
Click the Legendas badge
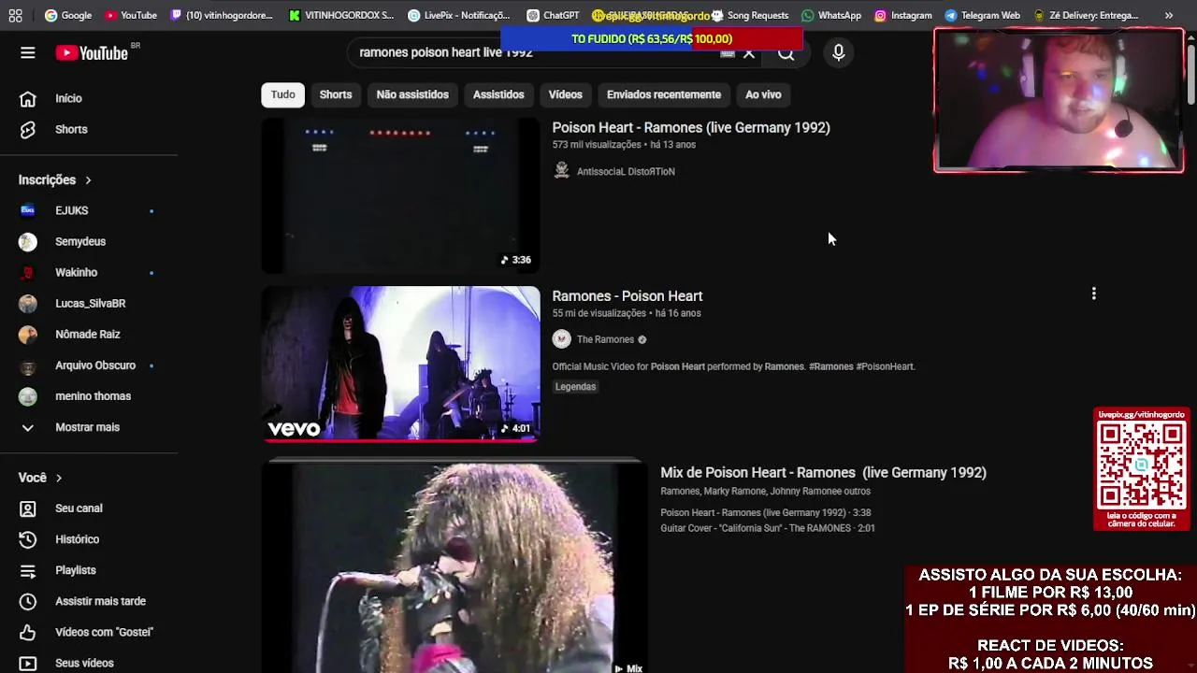click(575, 386)
